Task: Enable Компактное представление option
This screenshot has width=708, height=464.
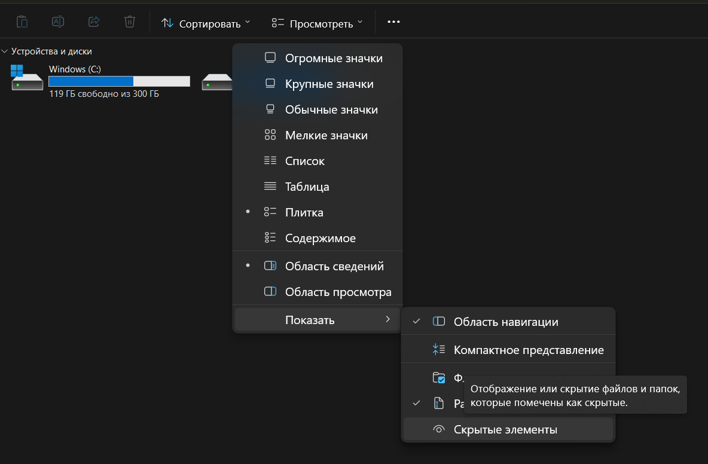Action: (528, 350)
